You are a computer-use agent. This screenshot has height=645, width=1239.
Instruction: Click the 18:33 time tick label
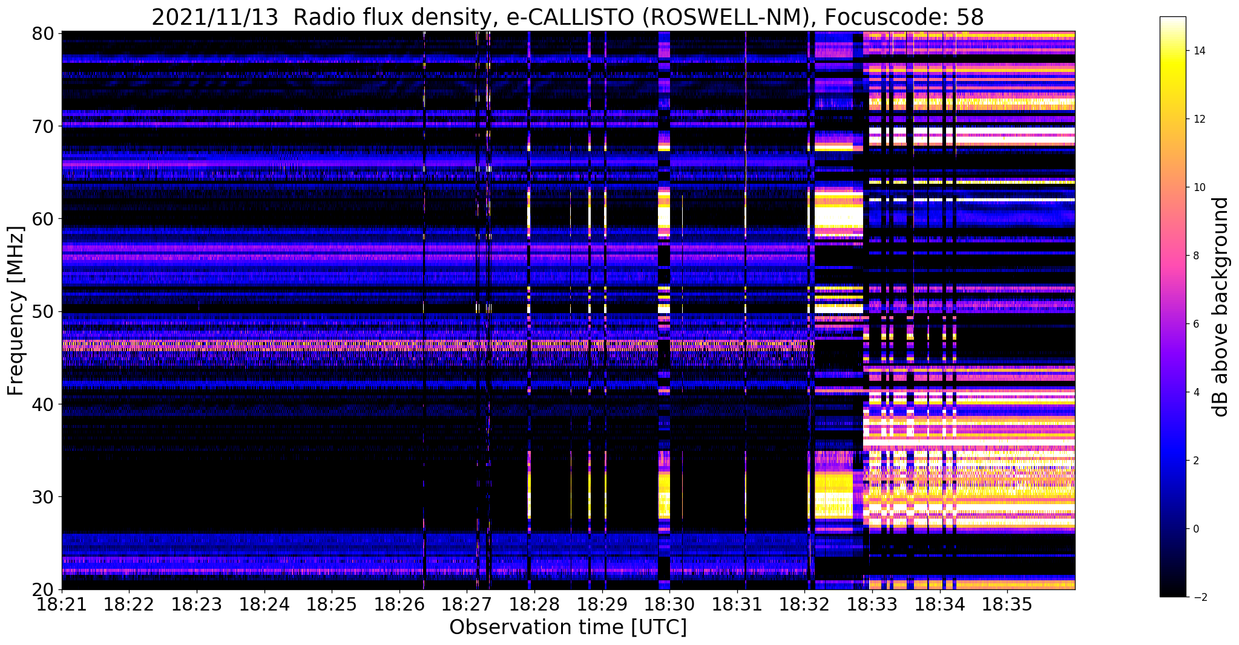[872, 604]
